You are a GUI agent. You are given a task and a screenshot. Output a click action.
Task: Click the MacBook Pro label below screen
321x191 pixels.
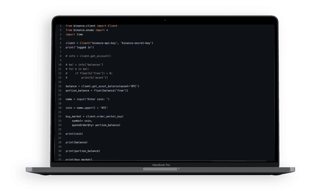pos(161,165)
